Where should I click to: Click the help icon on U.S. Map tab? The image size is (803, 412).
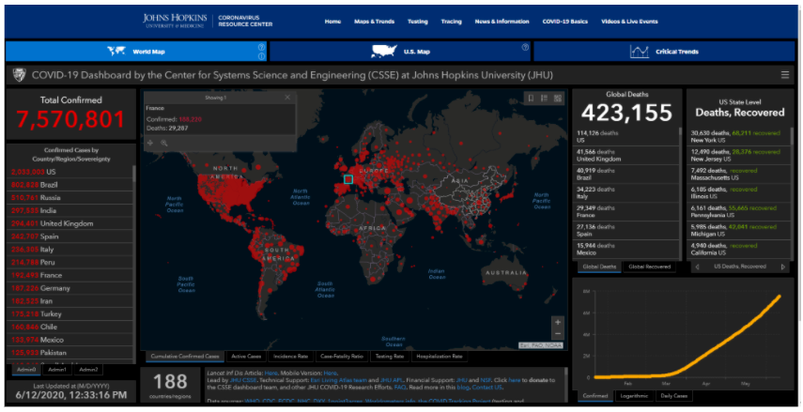(x=525, y=47)
